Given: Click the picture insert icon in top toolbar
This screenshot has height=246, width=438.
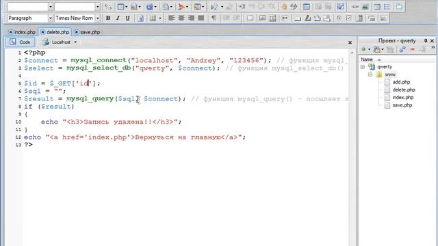Looking at the screenshot, I should 133,6.
